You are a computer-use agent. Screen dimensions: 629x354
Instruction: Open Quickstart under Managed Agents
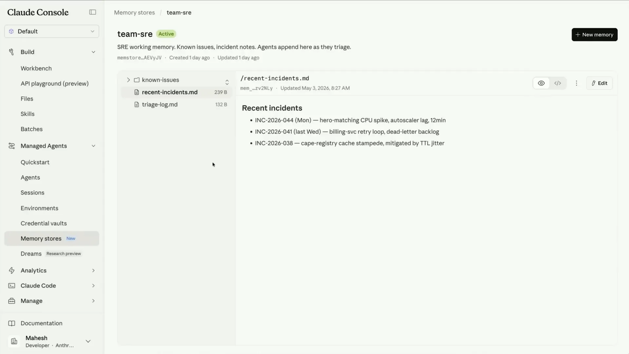click(35, 162)
